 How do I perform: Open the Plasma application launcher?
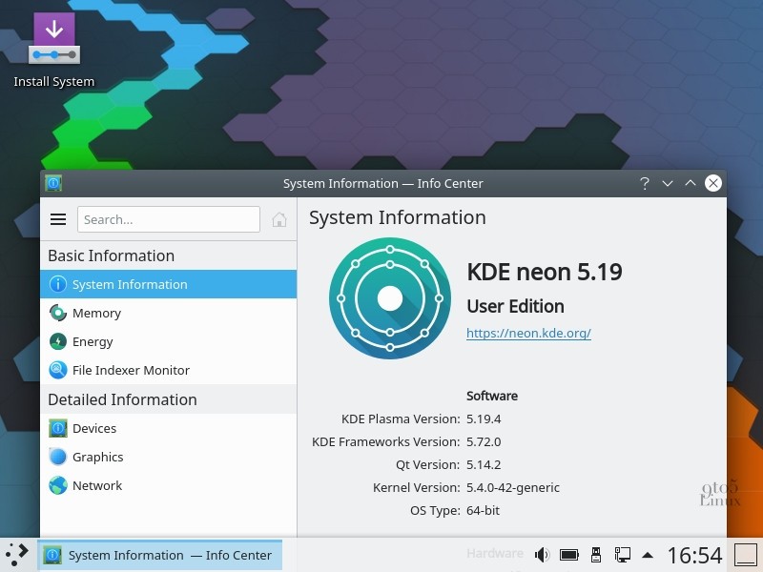17,555
